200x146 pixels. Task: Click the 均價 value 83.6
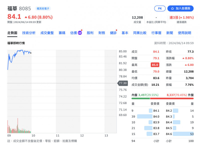156,78
